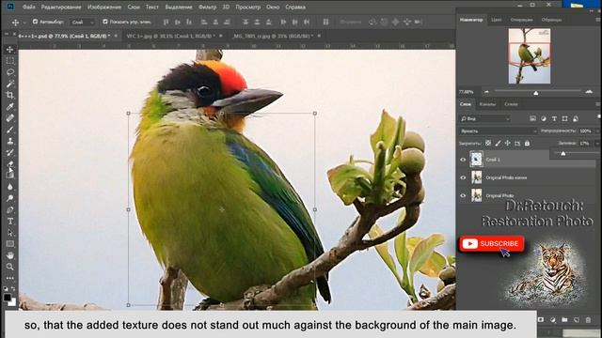This screenshot has height=338, width=602.
Task: Open the extra tools ellipsis
Action: [10, 278]
